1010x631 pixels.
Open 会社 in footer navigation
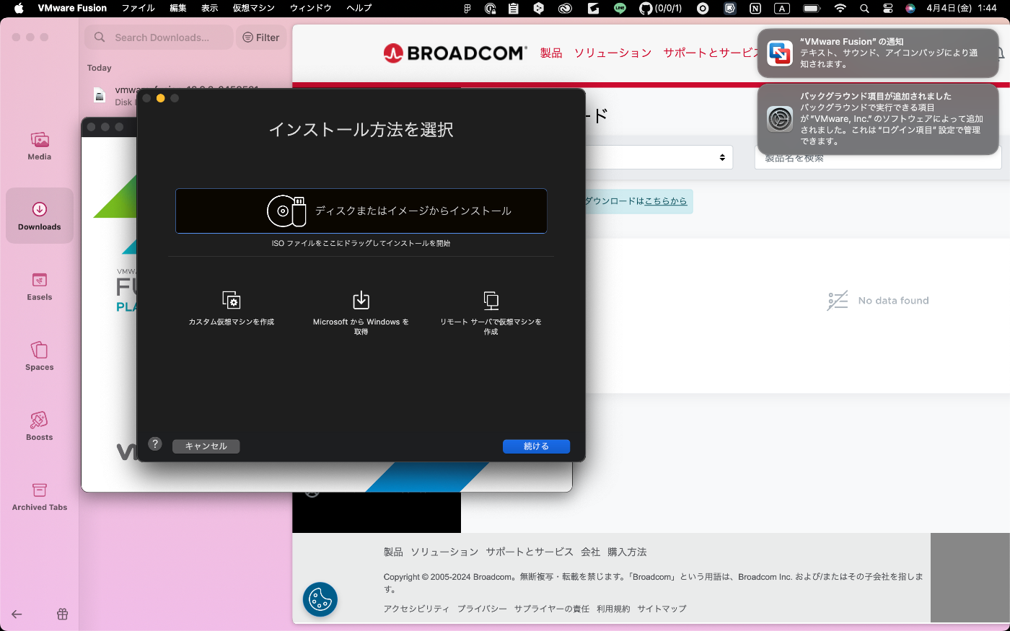[590, 552]
